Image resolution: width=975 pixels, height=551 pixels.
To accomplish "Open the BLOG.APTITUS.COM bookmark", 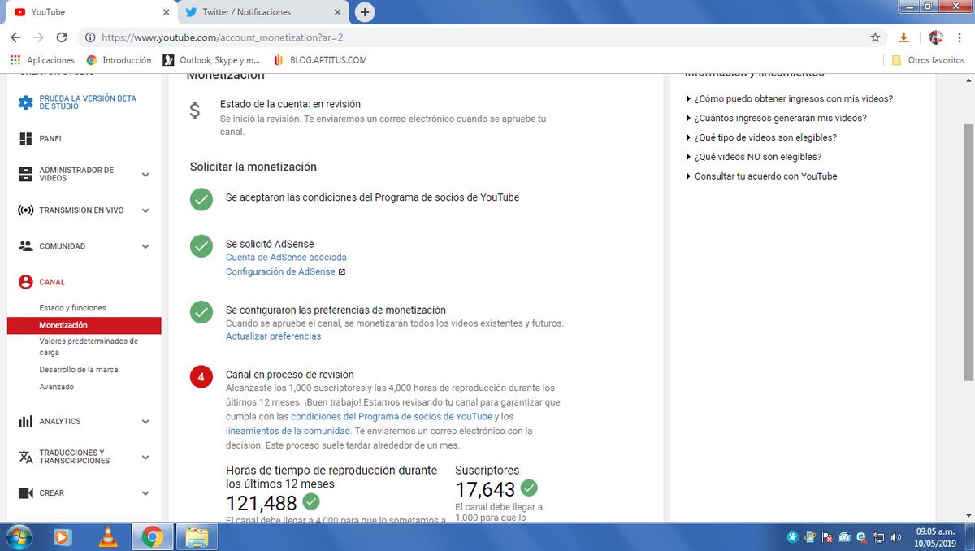I will coord(320,60).
